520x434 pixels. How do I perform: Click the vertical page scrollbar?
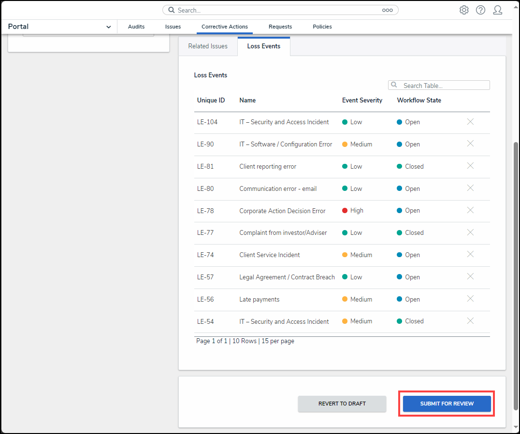click(x=516, y=242)
